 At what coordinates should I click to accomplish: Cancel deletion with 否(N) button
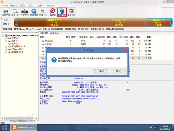(x=118, y=71)
